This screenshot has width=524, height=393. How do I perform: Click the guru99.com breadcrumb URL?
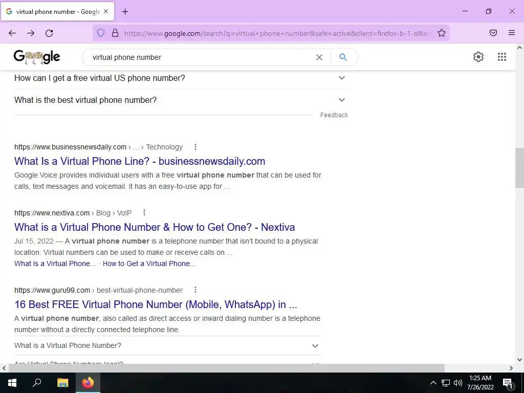[99, 290]
